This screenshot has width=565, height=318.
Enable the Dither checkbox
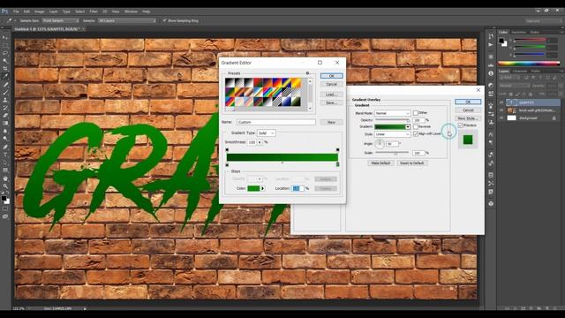click(x=416, y=113)
